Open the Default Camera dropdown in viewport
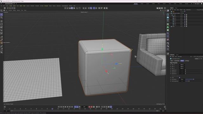The width and height of the screenshot is (203, 114). pos(84,12)
